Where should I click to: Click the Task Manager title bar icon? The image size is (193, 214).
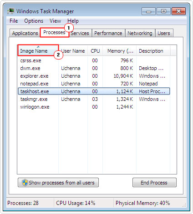click(11, 11)
